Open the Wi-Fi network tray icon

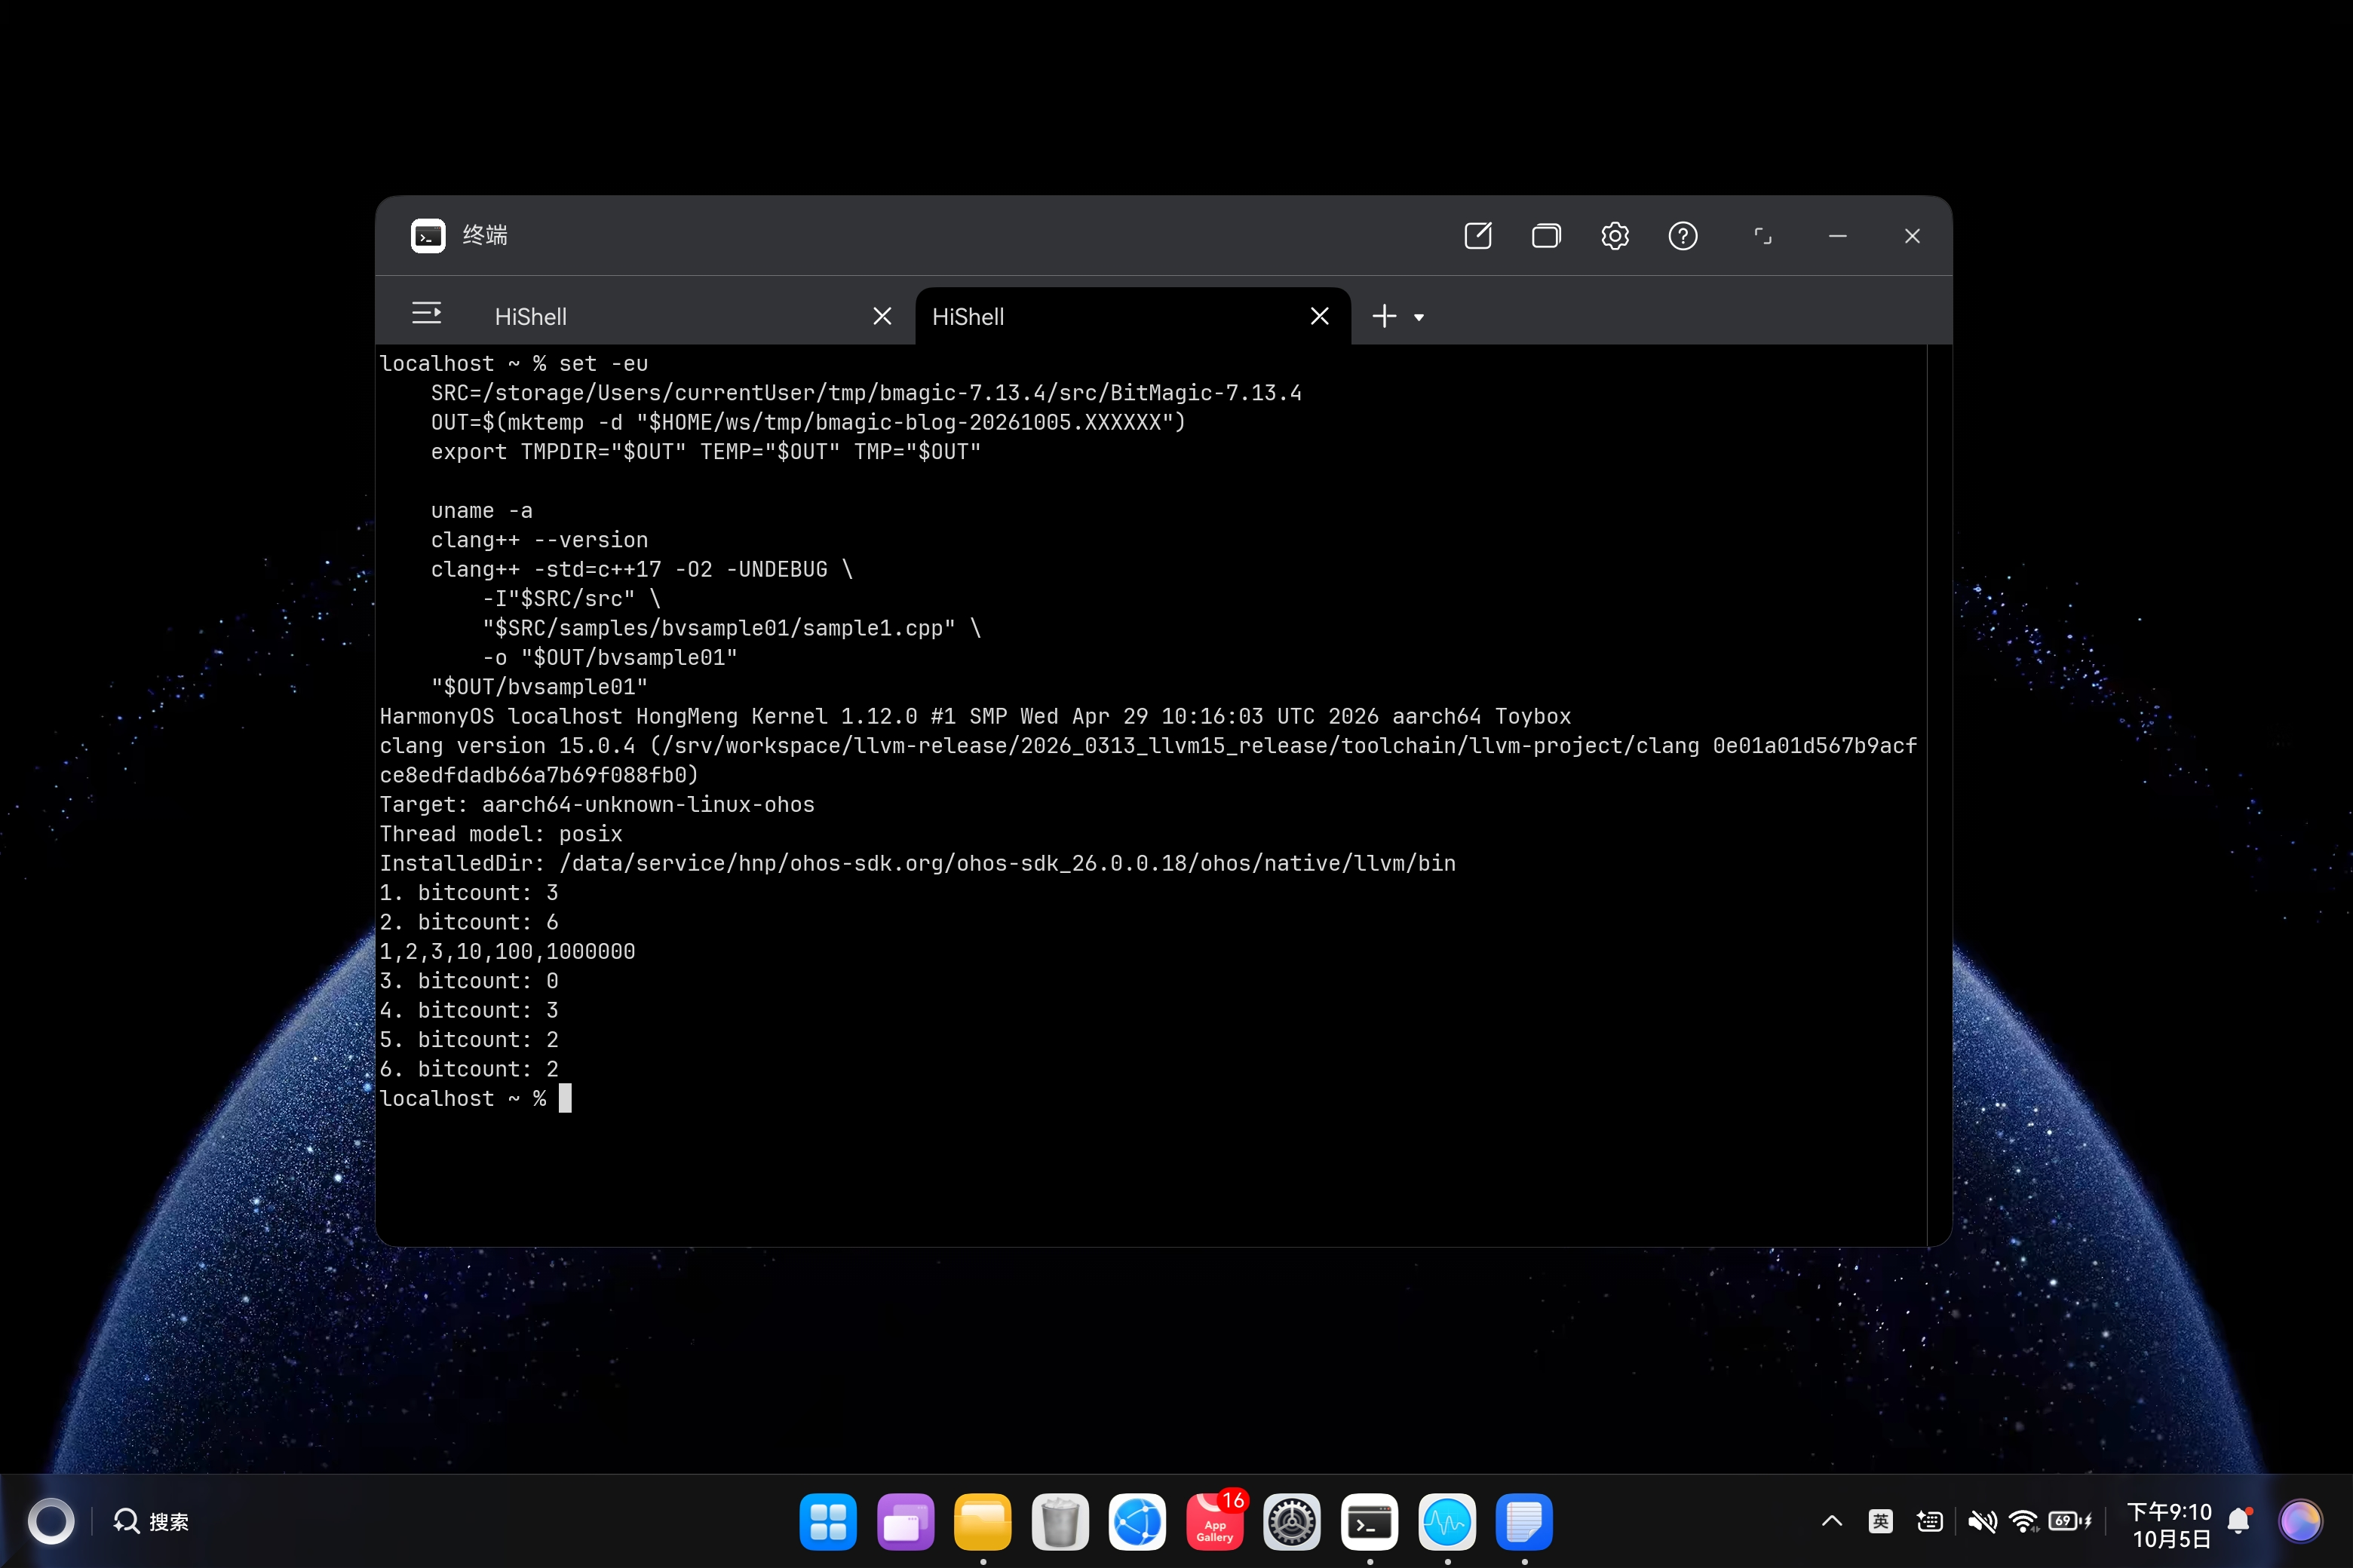pyautogui.click(x=2024, y=1521)
